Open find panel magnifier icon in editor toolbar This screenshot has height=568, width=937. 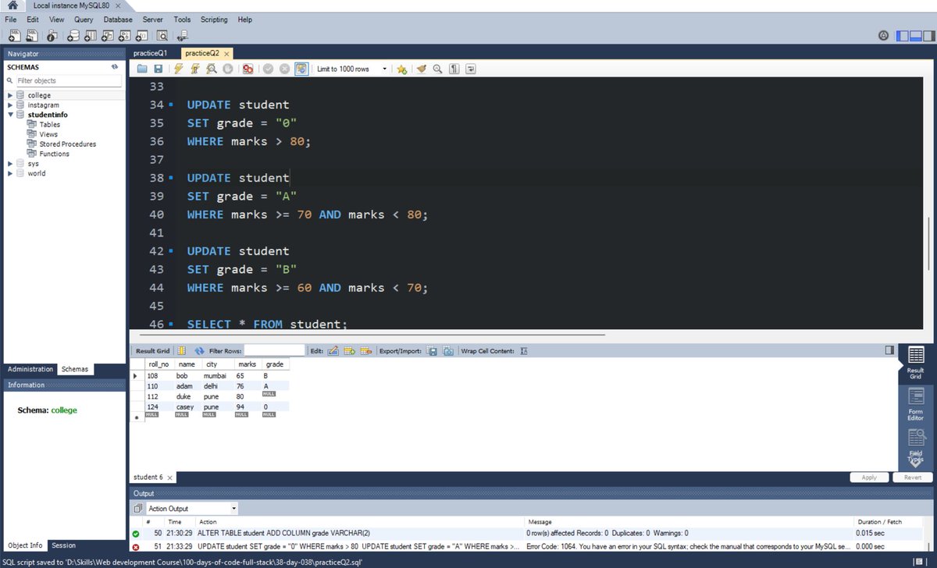point(437,69)
